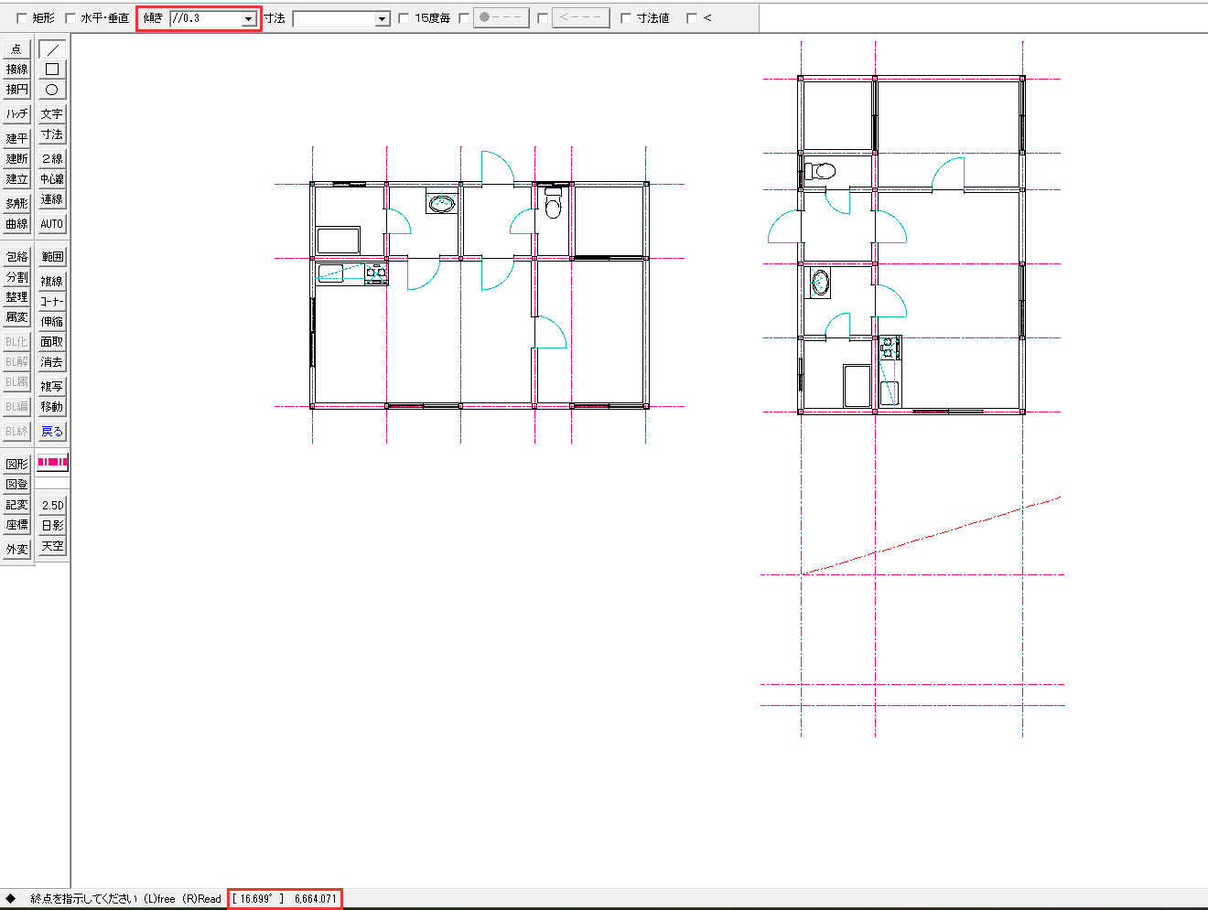Viewport: 1208px width, 910px height.
Task: Activate the AUTO mode button
Action: pos(52,224)
